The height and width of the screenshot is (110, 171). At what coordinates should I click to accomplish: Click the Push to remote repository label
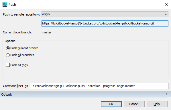(x=21, y=14)
